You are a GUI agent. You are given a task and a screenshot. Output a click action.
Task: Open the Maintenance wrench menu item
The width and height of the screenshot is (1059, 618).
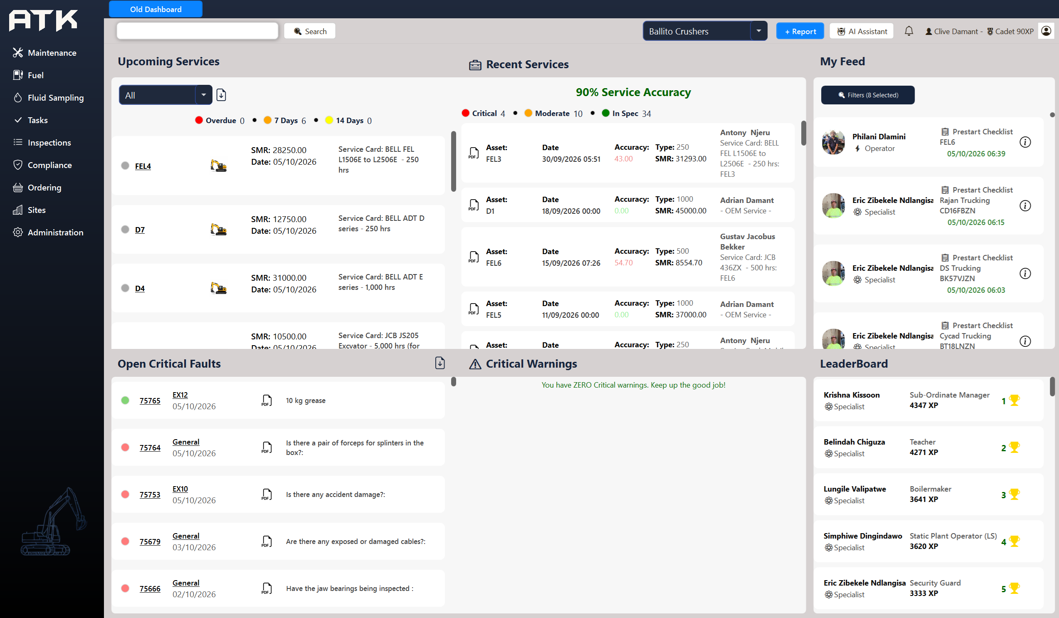(44, 52)
